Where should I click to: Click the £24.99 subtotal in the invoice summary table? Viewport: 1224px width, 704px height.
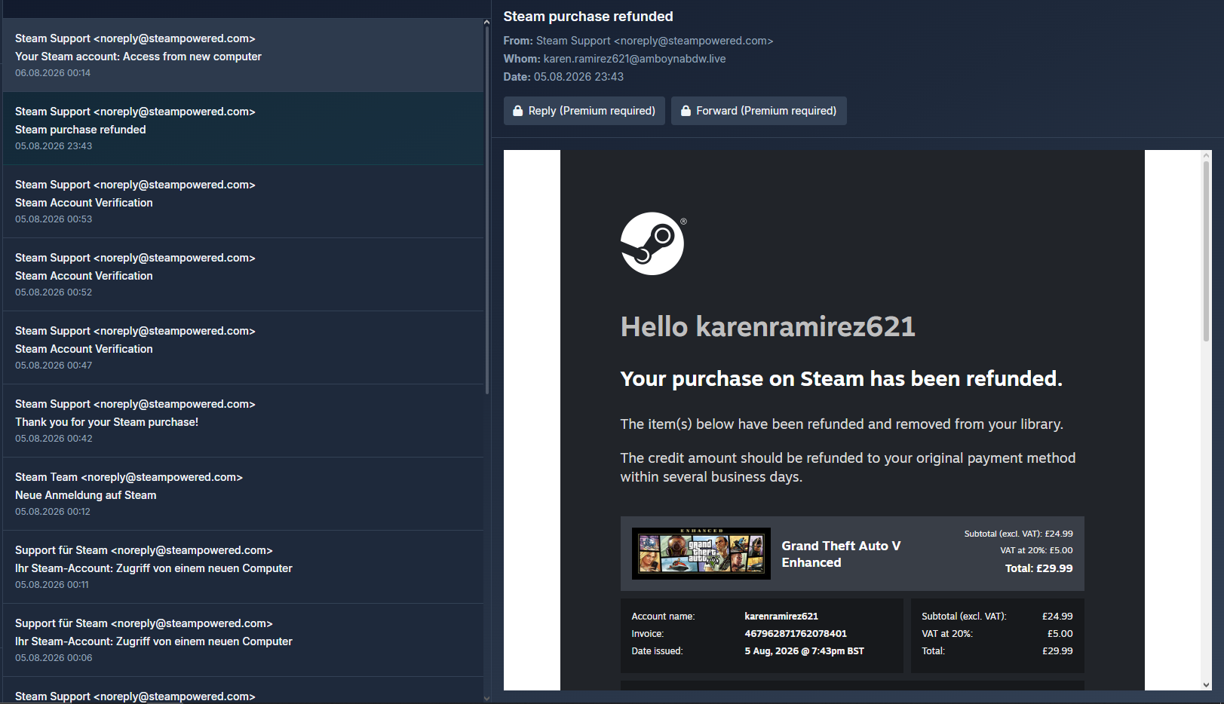[x=1057, y=617]
